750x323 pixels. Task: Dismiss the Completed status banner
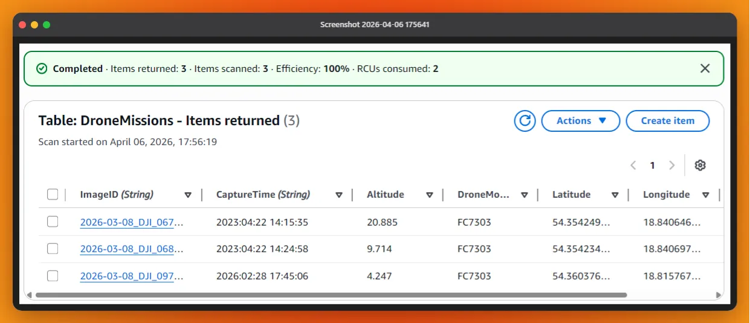coord(705,69)
